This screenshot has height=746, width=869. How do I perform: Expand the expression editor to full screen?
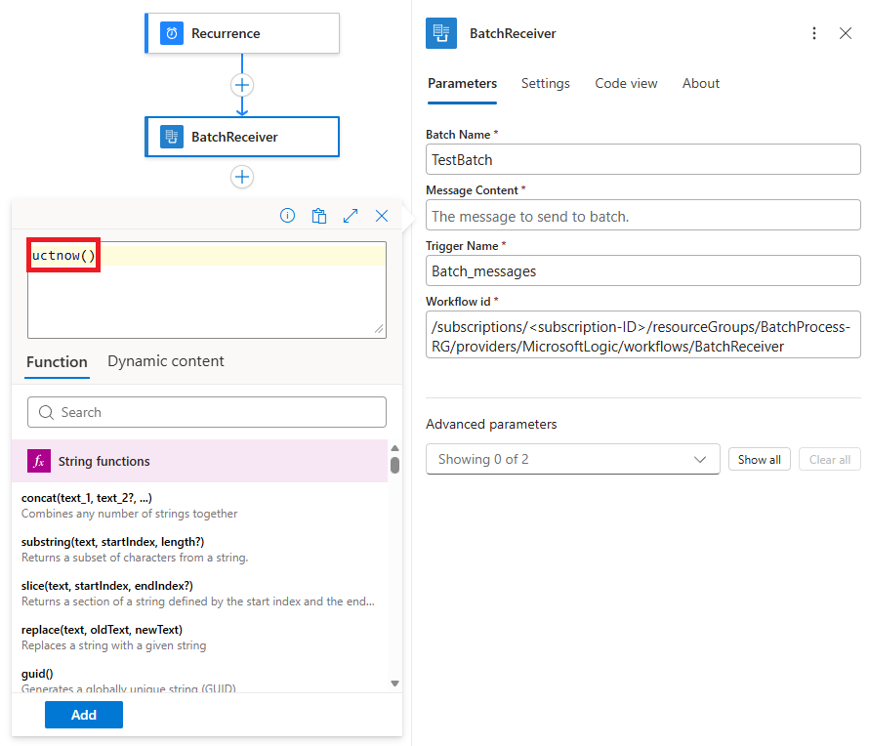pos(351,216)
